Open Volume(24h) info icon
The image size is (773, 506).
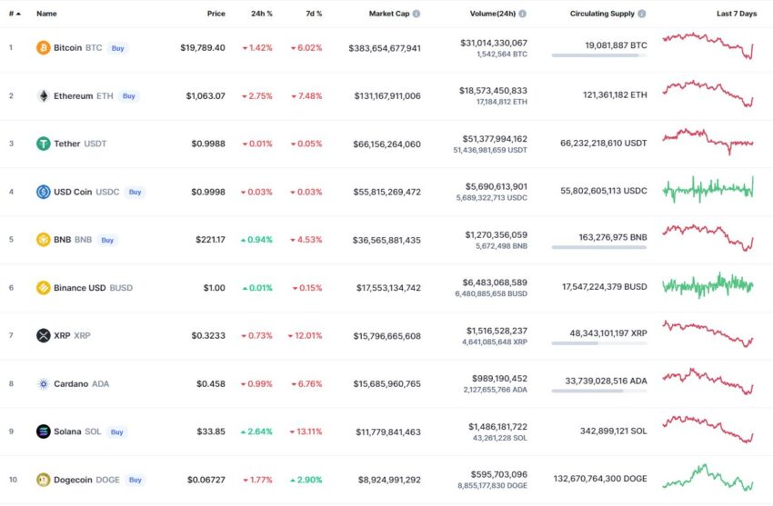point(523,14)
